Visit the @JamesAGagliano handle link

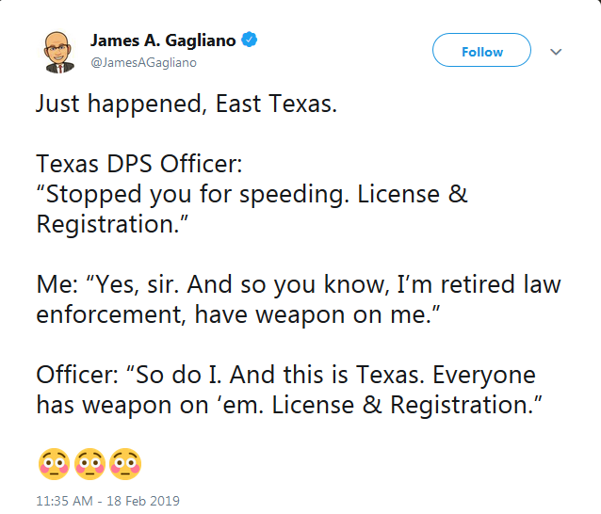(143, 62)
